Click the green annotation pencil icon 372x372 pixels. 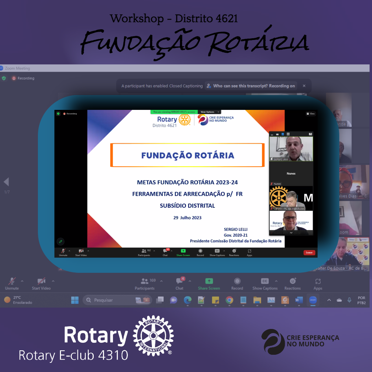point(61,241)
